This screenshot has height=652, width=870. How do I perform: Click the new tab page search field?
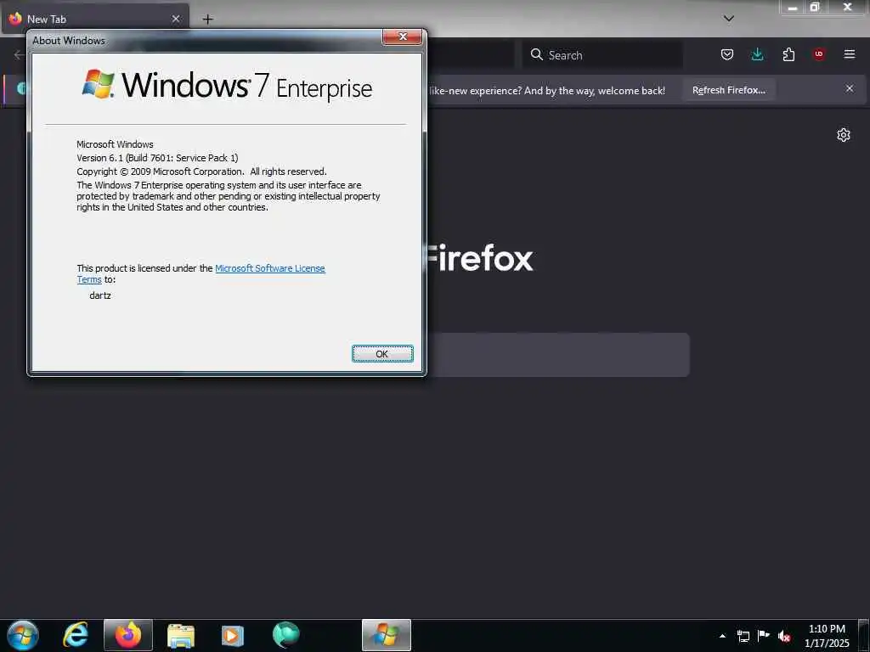pos(557,355)
